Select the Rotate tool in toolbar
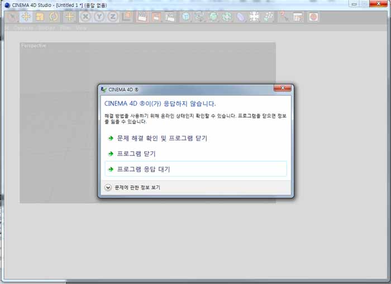Screen dimensions: 391x284 click(54, 17)
